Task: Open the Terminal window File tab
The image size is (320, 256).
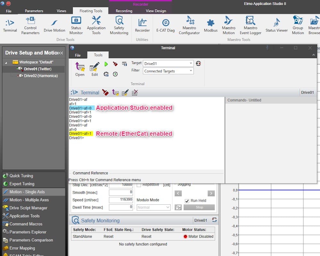Action: tap(78, 55)
